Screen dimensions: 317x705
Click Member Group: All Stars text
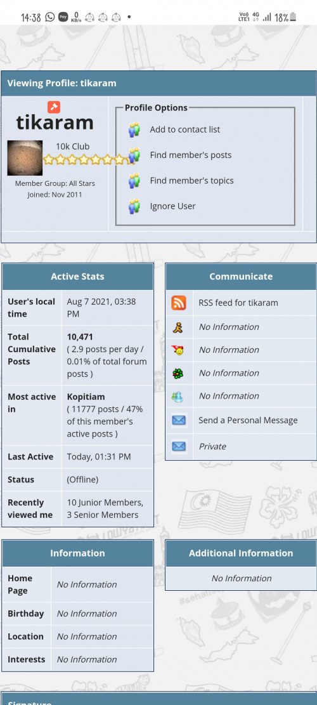click(55, 183)
